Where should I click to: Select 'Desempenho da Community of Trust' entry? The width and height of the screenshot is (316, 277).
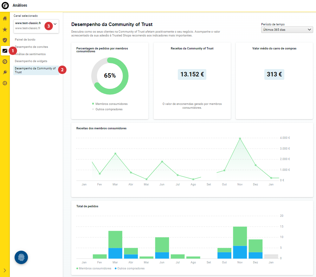click(x=35, y=70)
